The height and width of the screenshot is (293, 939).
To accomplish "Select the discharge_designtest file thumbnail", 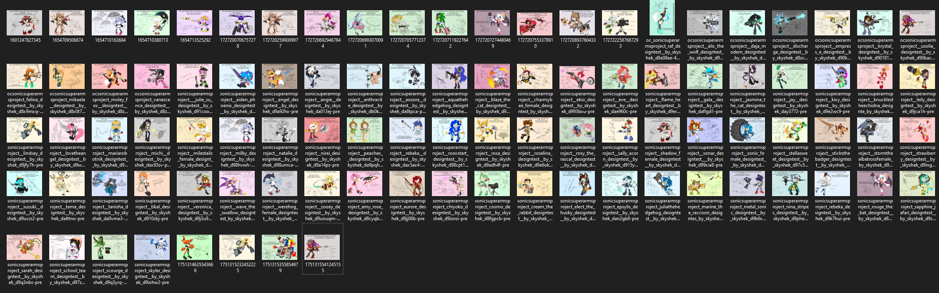I will coord(791,23).
